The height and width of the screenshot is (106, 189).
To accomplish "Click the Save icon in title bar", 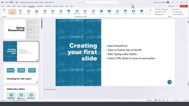I will pos(17,2).
